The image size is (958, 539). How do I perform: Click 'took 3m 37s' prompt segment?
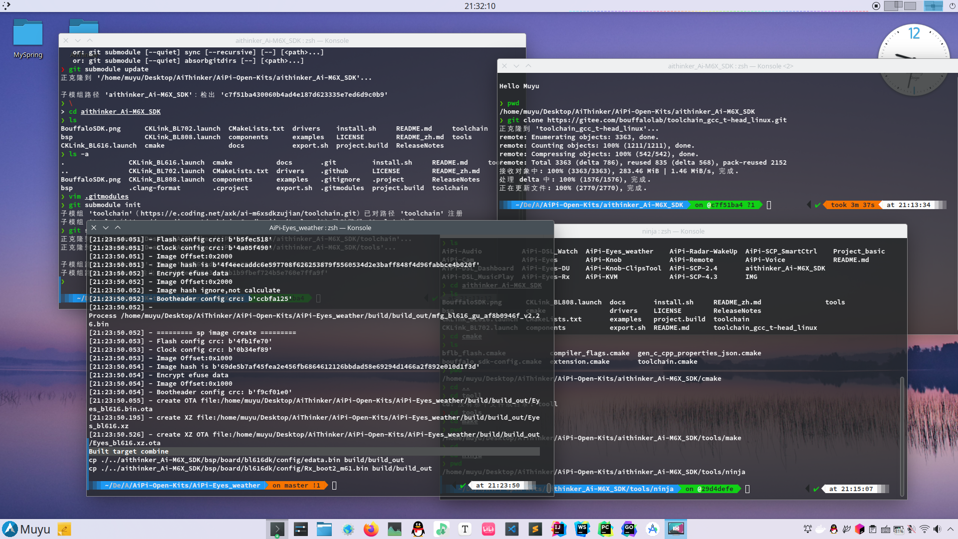pyautogui.click(x=852, y=205)
